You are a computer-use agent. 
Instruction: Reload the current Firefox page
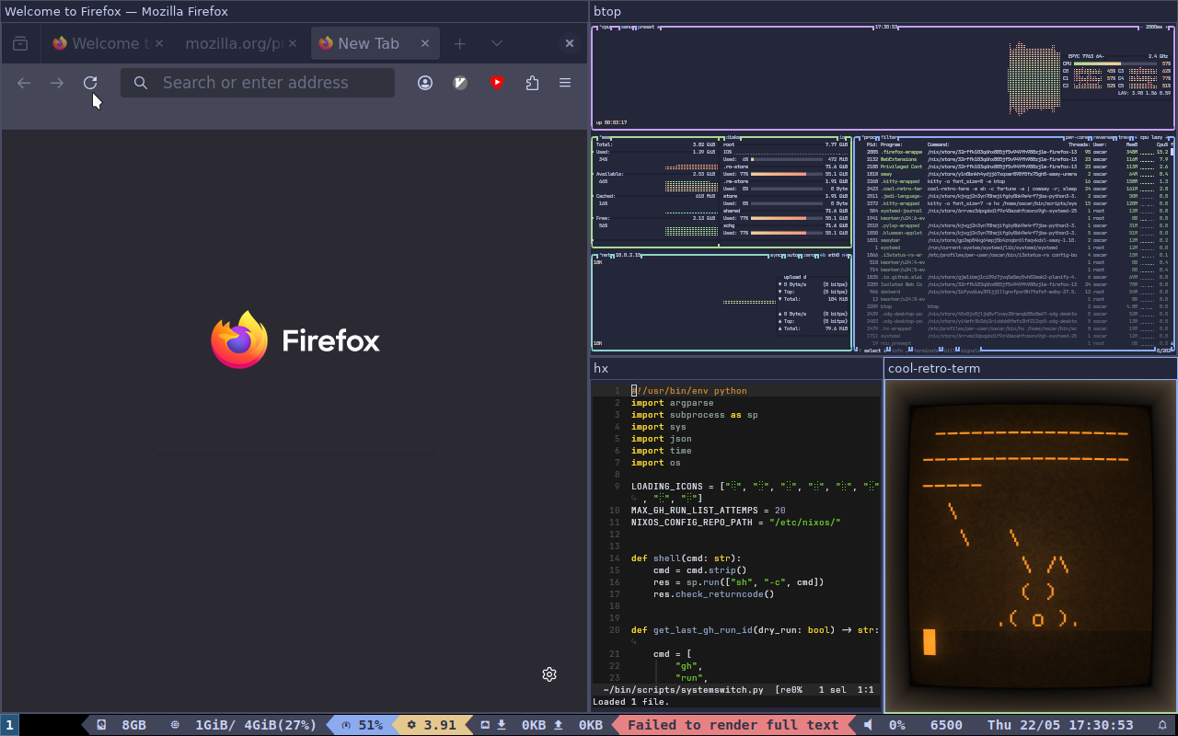pos(90,83)
